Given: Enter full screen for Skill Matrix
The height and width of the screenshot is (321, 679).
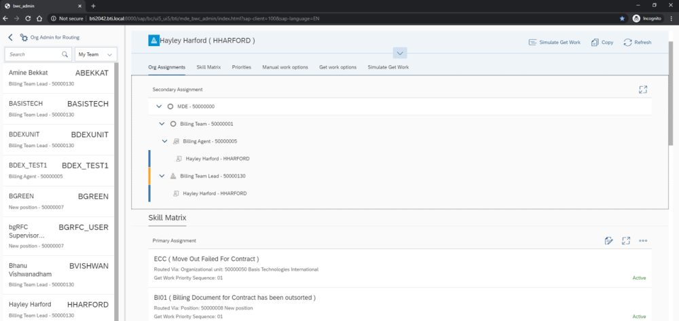Looking at the screenshot, I should click(x=626, y=240).
